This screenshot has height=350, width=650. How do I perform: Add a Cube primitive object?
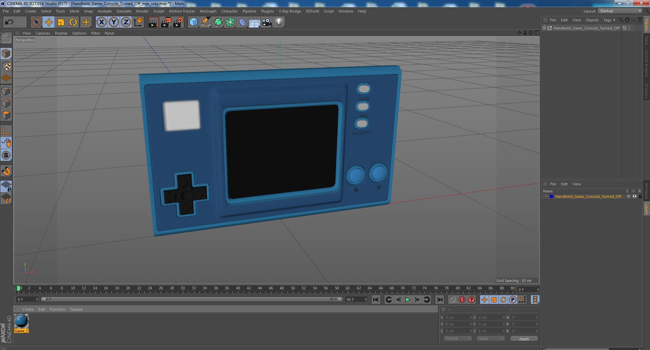[x=193, y=22]
